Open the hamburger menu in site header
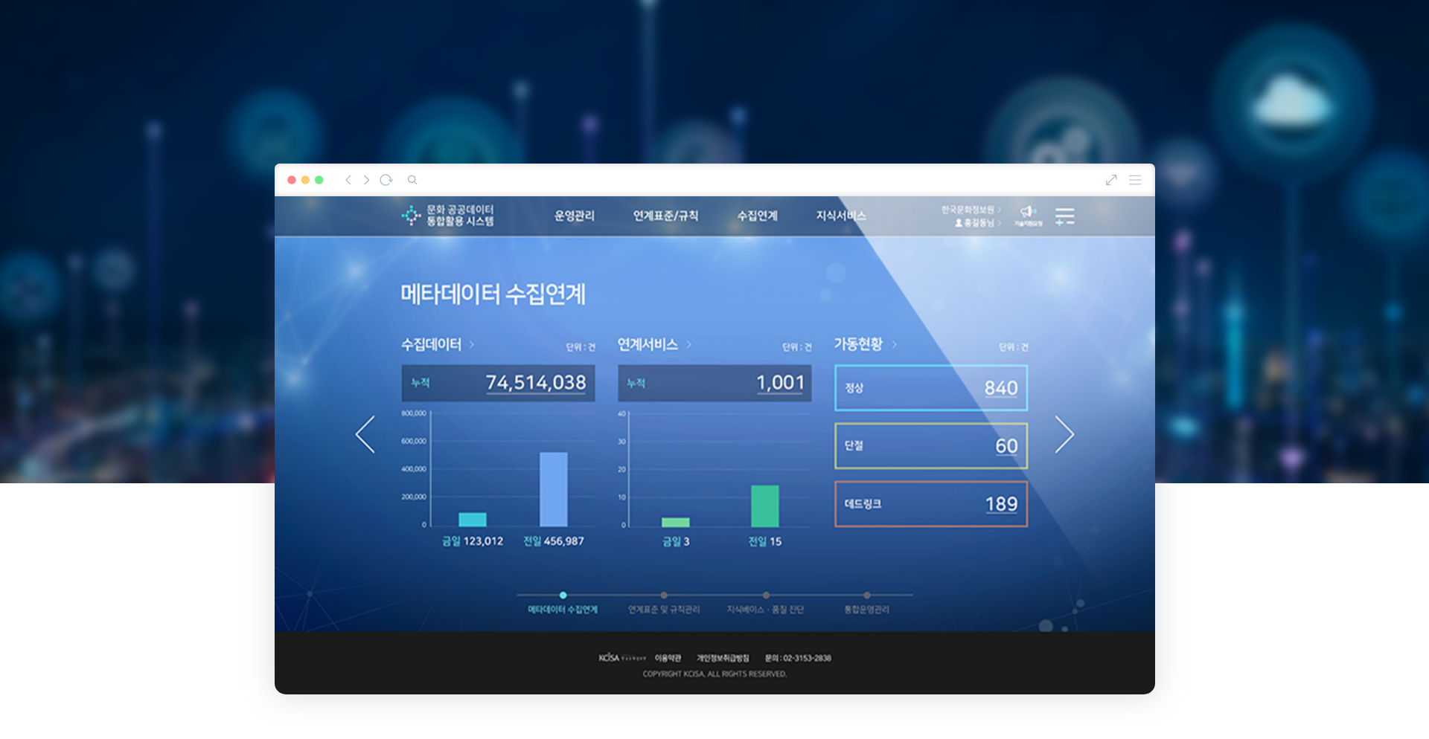Screen dimensions: 1429x739 (x=1064, y=216)
